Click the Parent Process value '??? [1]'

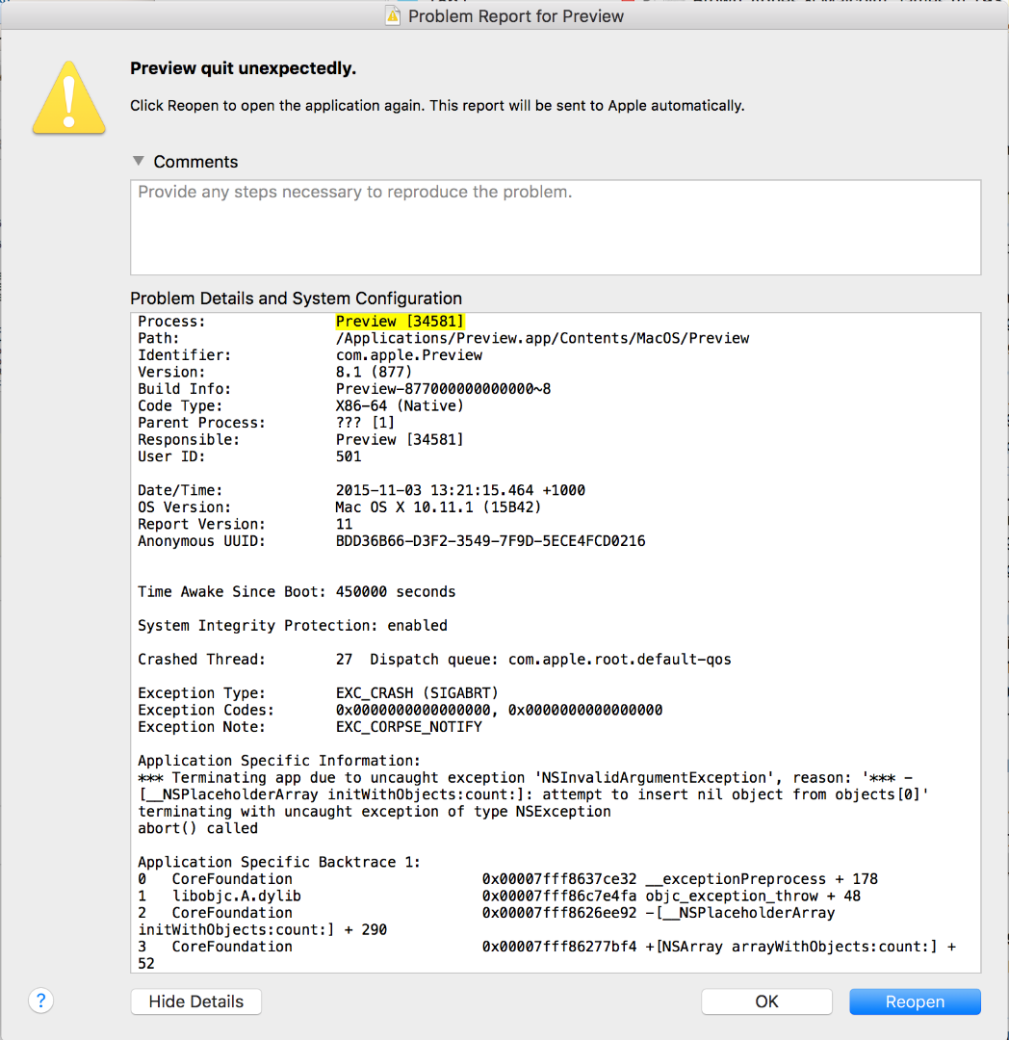tap(365, 423)
